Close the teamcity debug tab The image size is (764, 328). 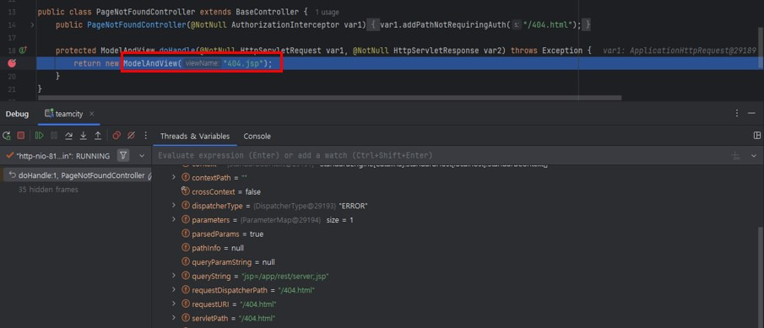coord(92,114)
